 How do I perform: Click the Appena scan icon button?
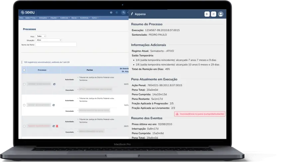[x=214, y=14]
